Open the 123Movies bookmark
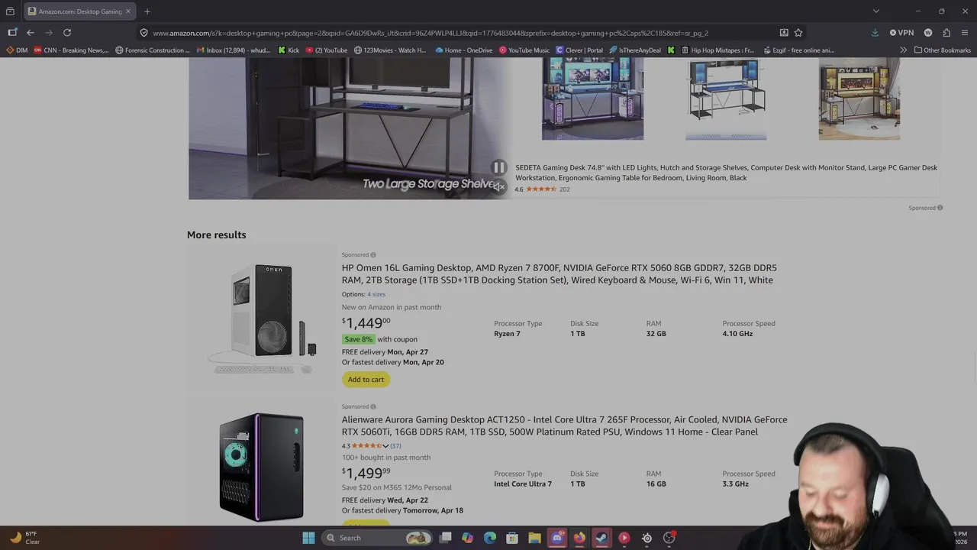This screenshot has height=550, width=977. [390, 50]
